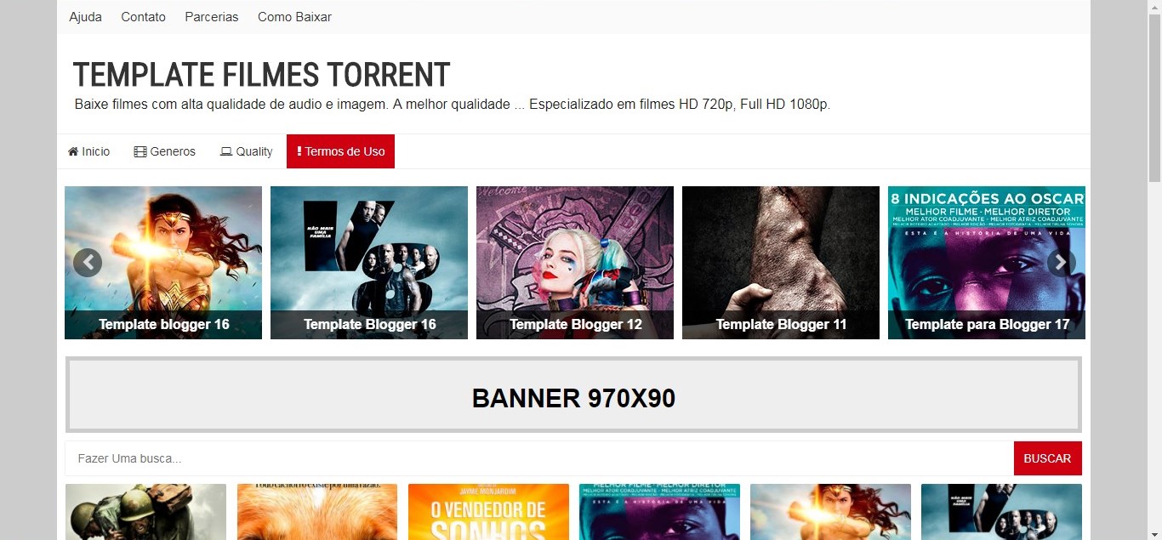This screenshot has height=540, width=1162.
Task: Switch to the Generos tab
Action: pyautogui.click(x=164, y=151)
